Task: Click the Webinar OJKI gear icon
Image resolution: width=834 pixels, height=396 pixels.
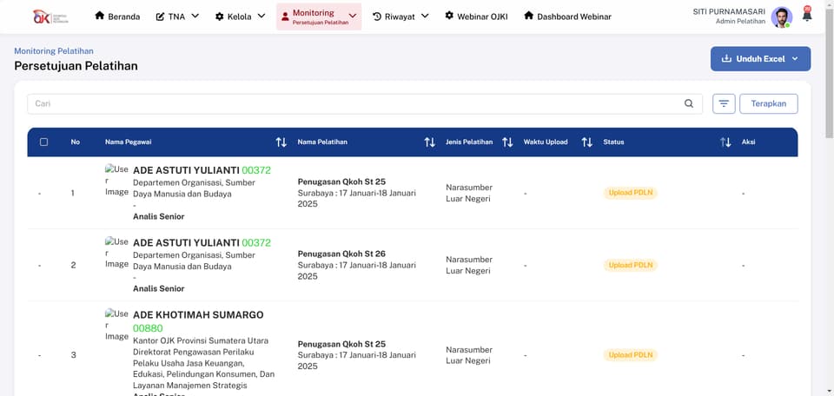Action: 449,16
